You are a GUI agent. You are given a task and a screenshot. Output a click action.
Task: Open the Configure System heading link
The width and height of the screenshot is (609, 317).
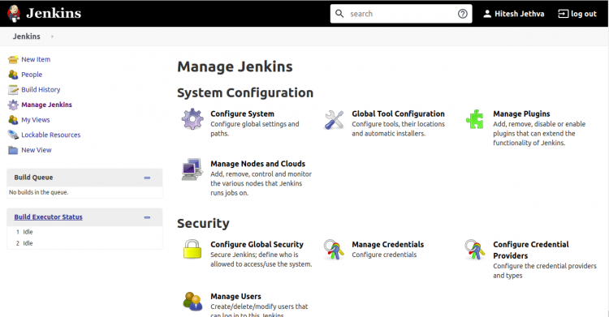point(242,114)
